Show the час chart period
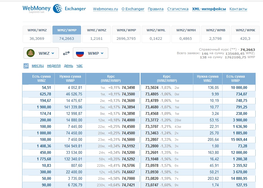The image size is (263, 188). (80, 66)
